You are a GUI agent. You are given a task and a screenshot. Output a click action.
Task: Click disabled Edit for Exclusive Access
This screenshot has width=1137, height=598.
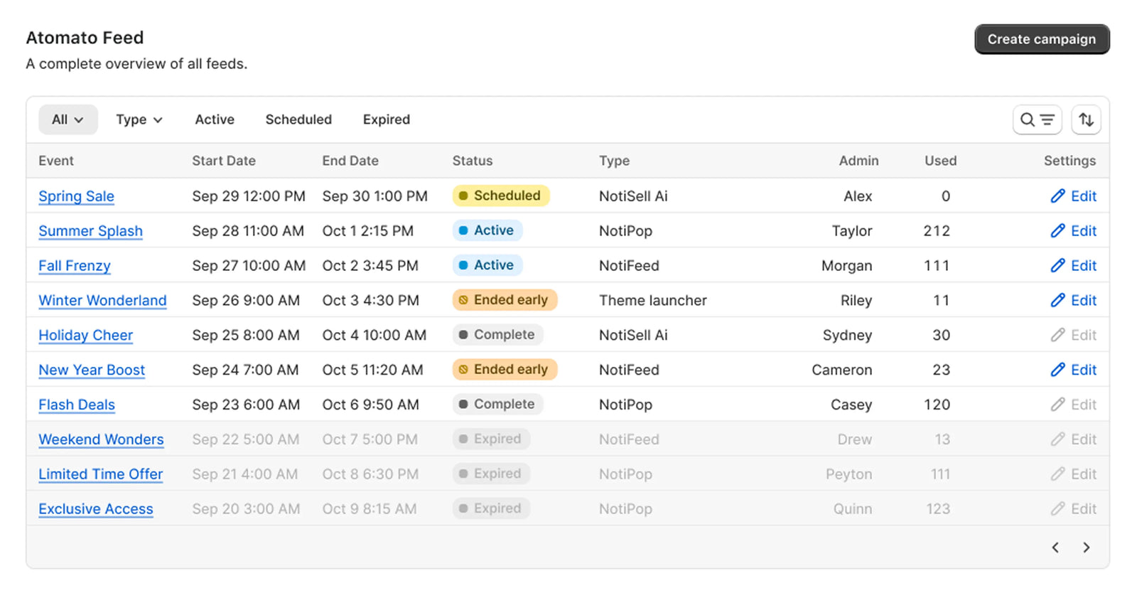[1073, 509]
